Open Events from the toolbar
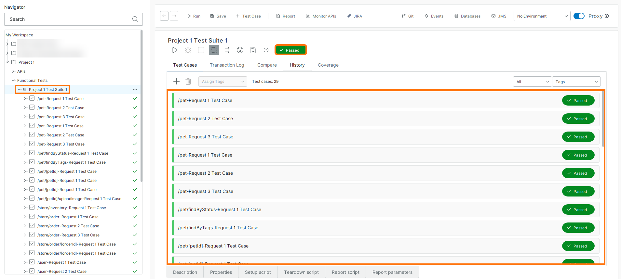The image size is (621, 279). (434, 16)
